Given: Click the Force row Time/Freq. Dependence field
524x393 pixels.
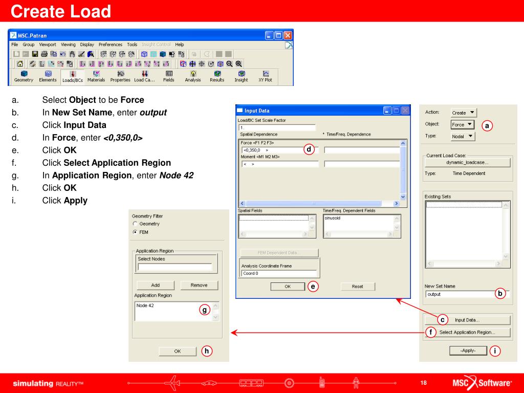Looking at the screenshot, I should (362, 150).
